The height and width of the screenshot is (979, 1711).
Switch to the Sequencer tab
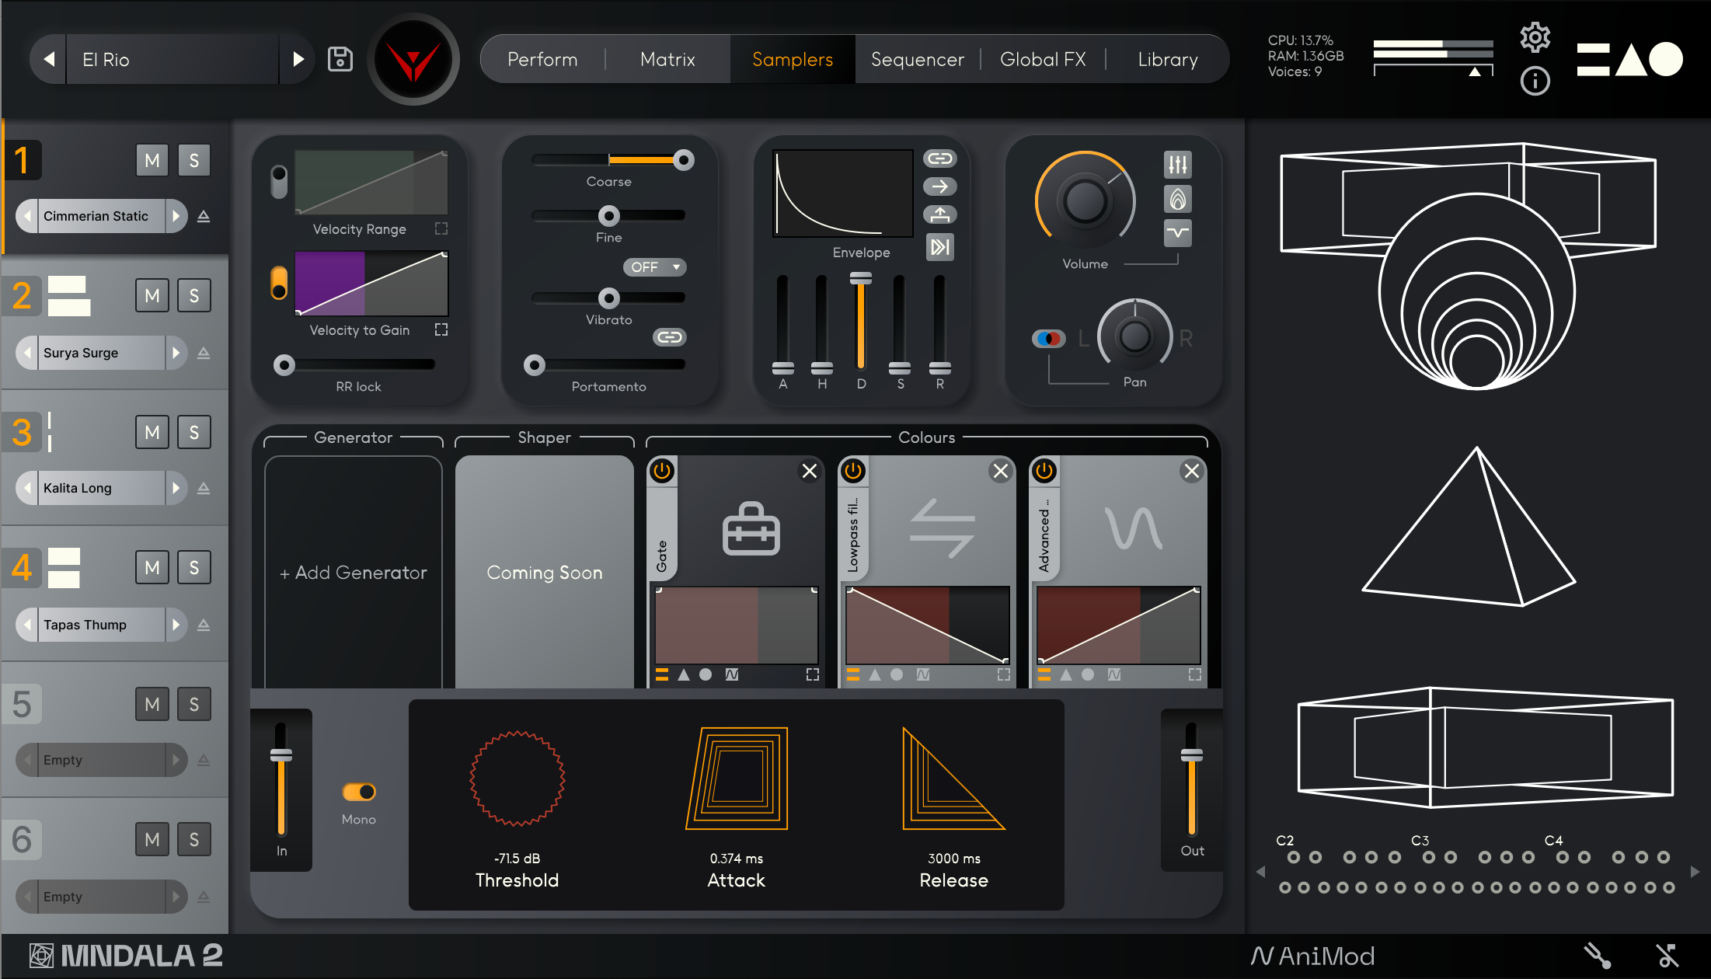pyautogui.click(x=917, y=59)
